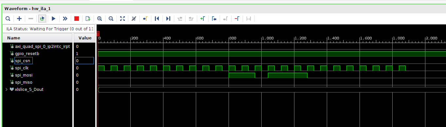Click the Value column header
Viewport: 446px width, 127px height.
click(x=85, y=38)
